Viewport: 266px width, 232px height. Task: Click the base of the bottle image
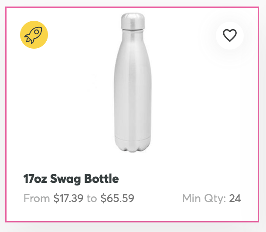tap(133, 144)
